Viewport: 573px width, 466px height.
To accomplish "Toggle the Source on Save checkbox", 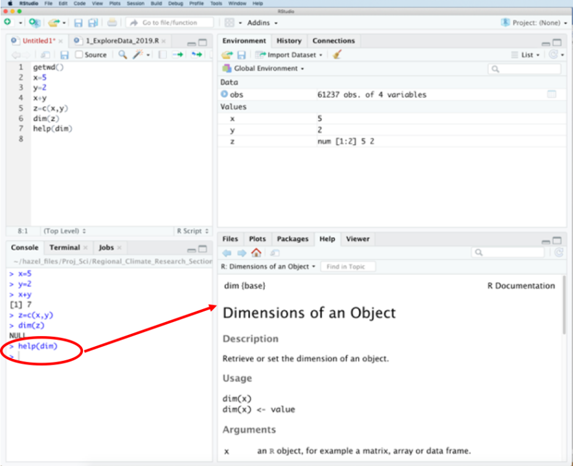I will (79, 54).
